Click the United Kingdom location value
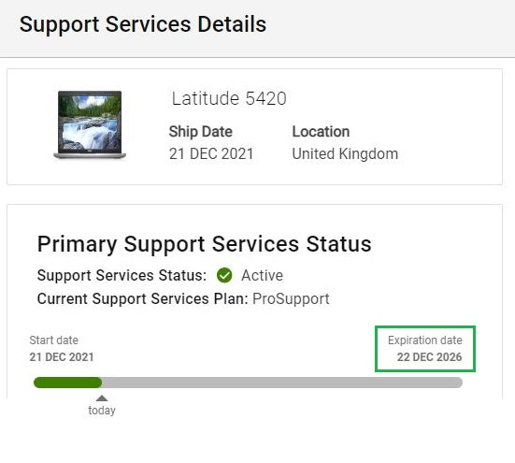 coord(345,153)
